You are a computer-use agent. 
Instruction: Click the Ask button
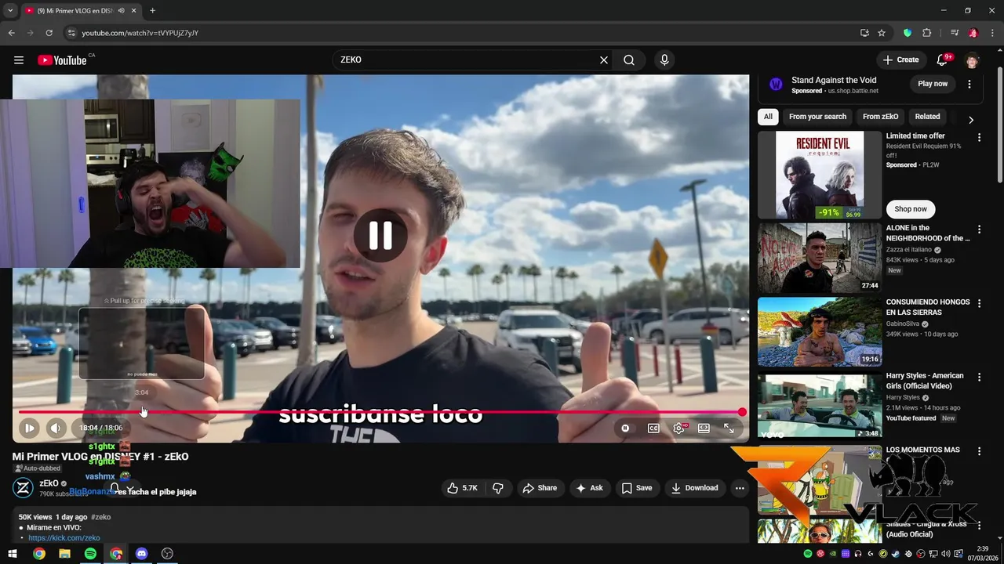tap(589, 488)
